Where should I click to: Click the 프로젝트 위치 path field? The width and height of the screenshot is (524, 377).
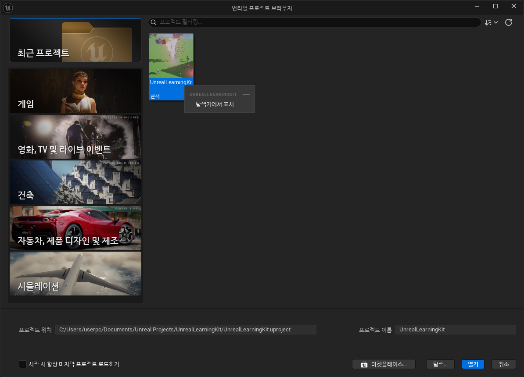(186, 330)
